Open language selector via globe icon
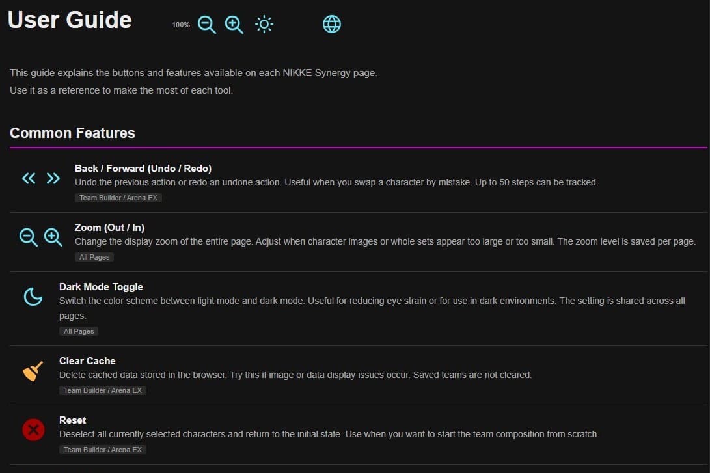The height and width of the screenshot is (473, 710). (x=332, y=24)
